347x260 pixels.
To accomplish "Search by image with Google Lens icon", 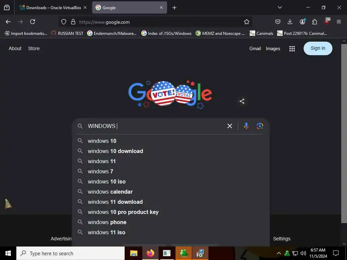I will tap(260, 126).
